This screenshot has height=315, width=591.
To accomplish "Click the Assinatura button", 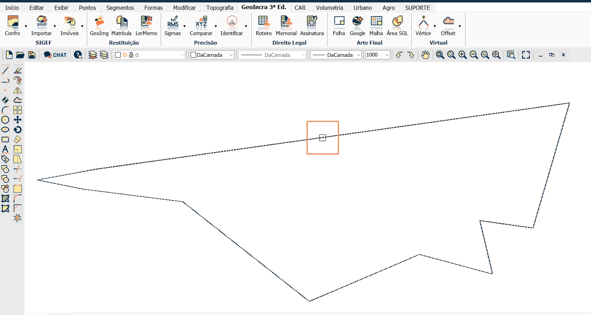I will point(312,26).
